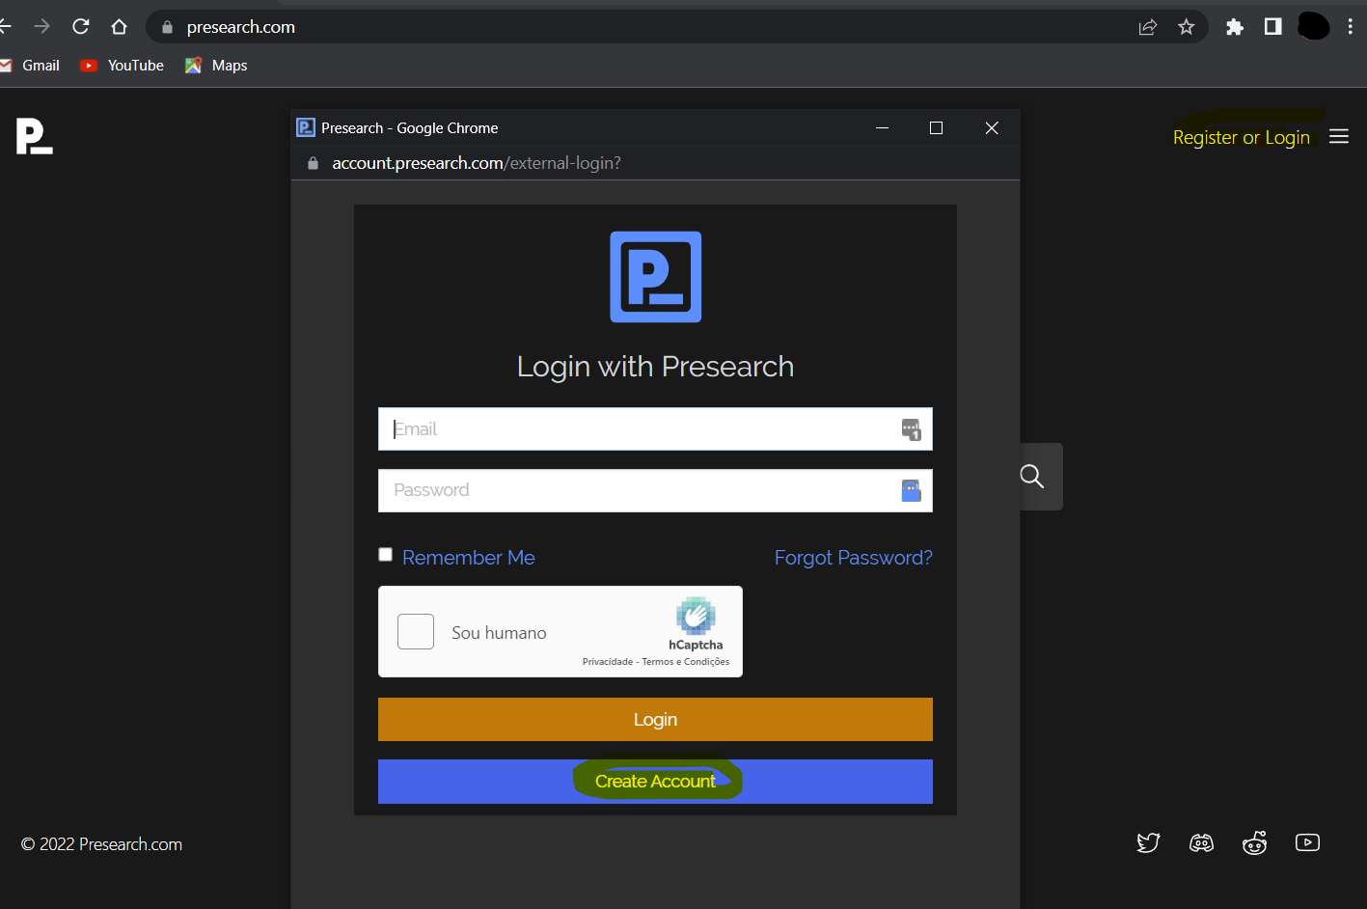Open the Maps bookmark
This screenshot has width=1367, height=909.
point(216,66)
